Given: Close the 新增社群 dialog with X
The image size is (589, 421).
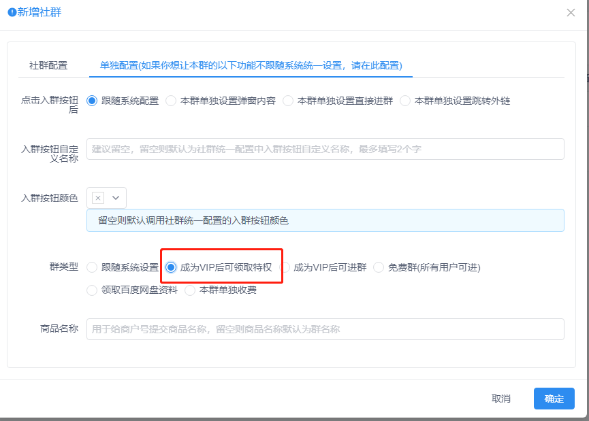Looking at the screenshot, I should 571,13.
